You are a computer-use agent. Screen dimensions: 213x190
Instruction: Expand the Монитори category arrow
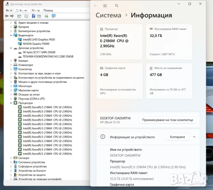[x=11, y=86]
